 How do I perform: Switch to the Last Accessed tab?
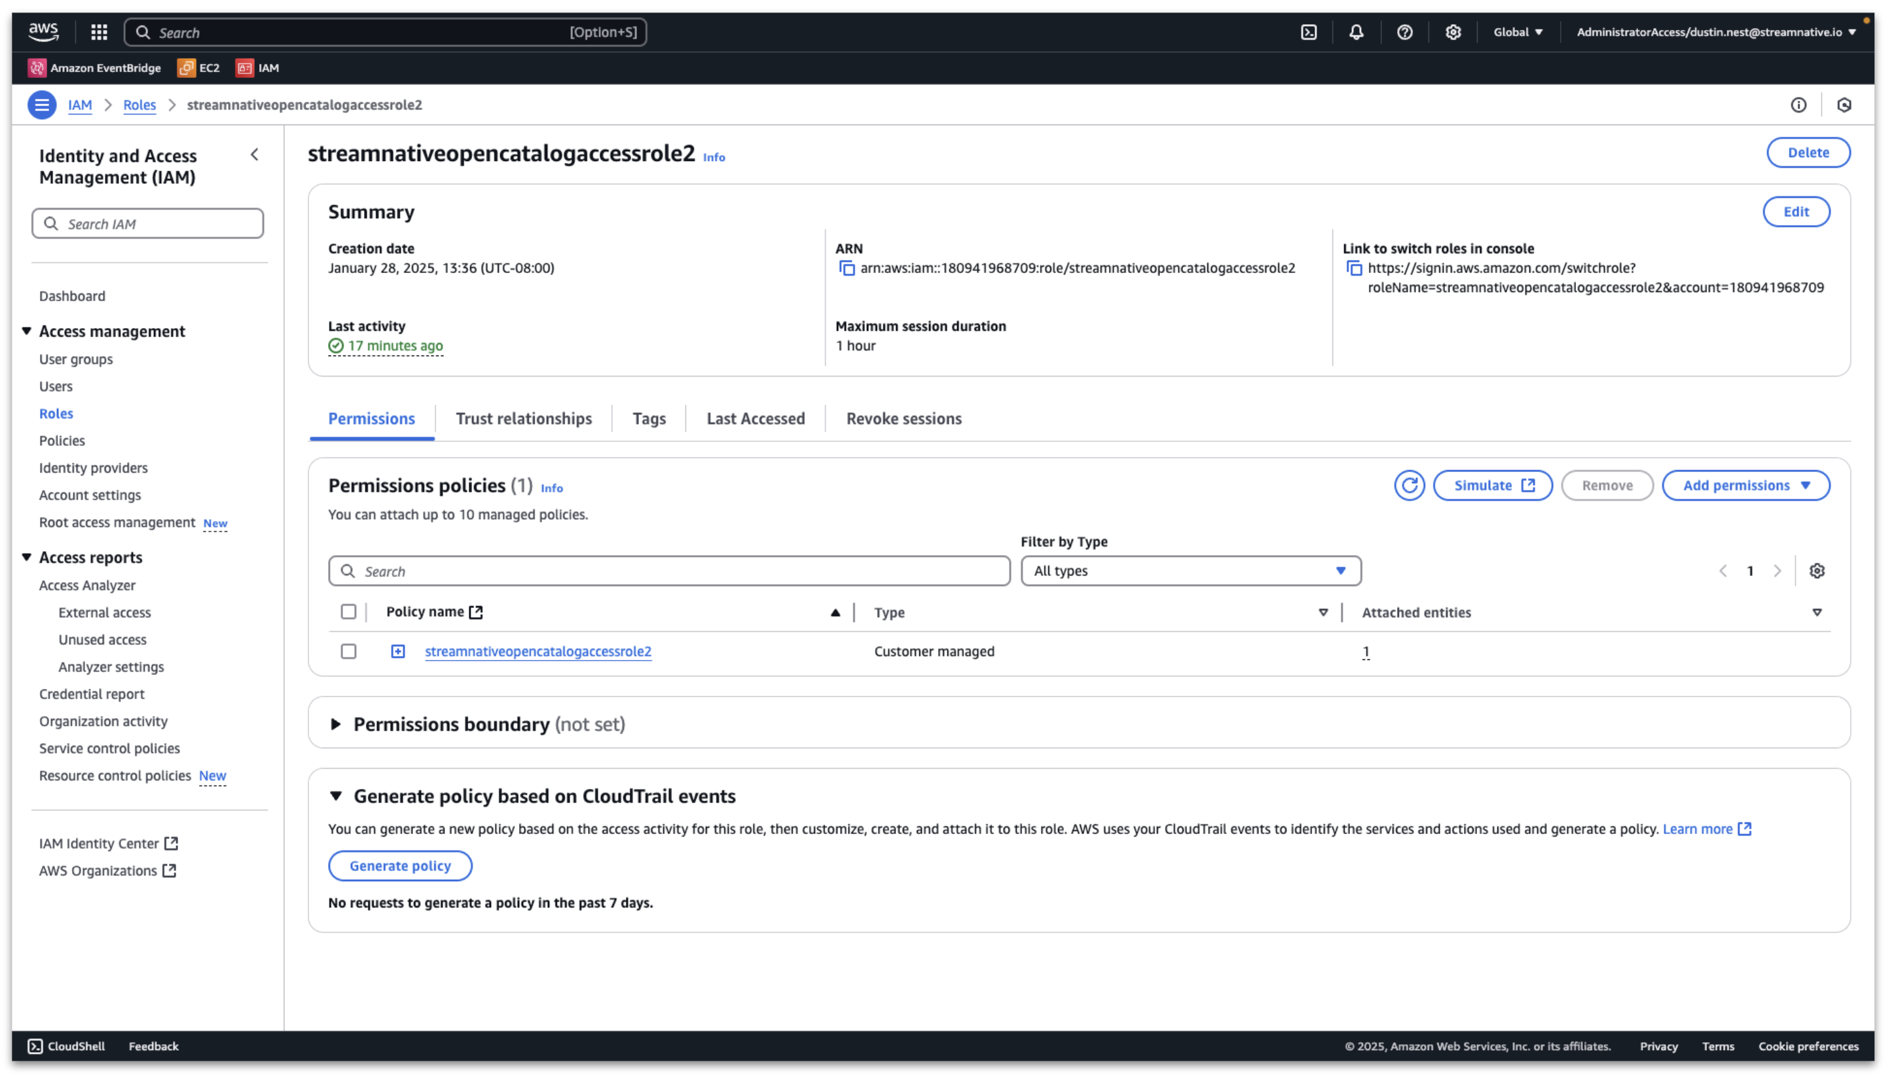tap(756, 420)
